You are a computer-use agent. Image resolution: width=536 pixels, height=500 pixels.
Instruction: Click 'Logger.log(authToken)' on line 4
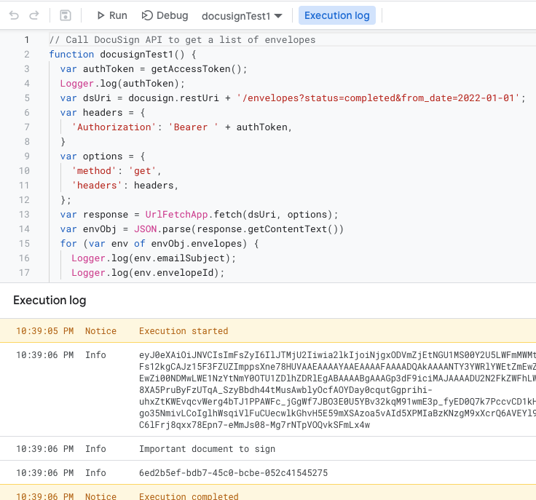point(119,84)
